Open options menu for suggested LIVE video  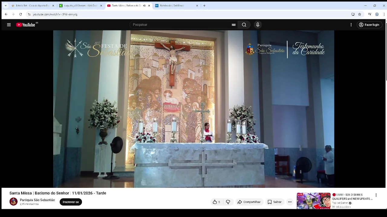point(376,195)
